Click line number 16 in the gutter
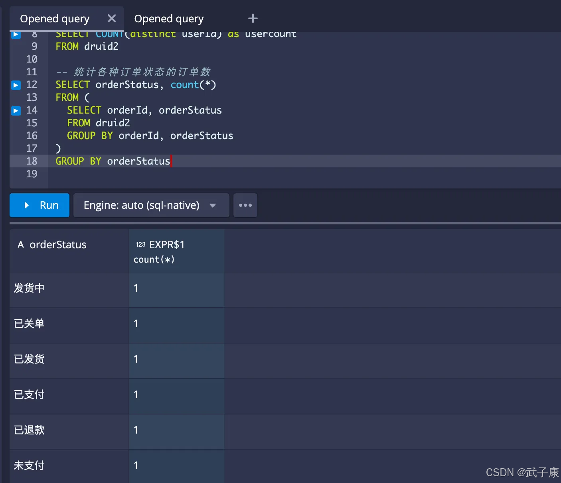561x483 pixels. pyautogui.click(x=32, y=136)
